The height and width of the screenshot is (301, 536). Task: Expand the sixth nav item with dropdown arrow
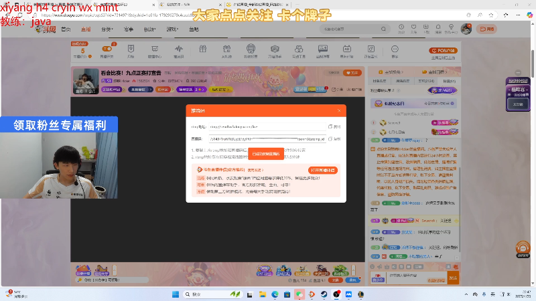[172, 29]
